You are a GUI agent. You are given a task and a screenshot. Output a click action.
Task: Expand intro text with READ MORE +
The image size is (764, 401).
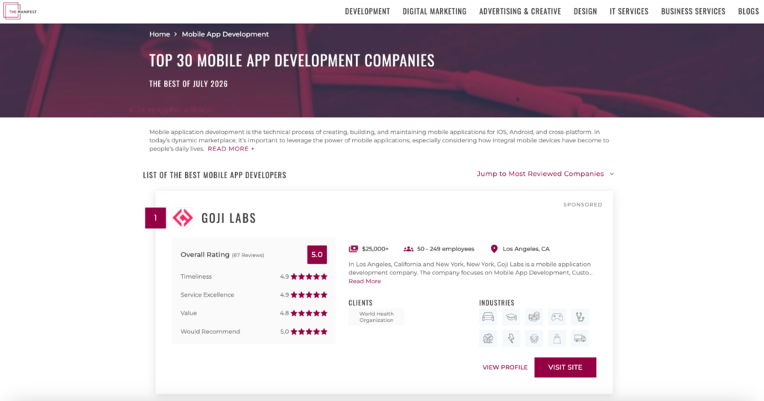231,149
